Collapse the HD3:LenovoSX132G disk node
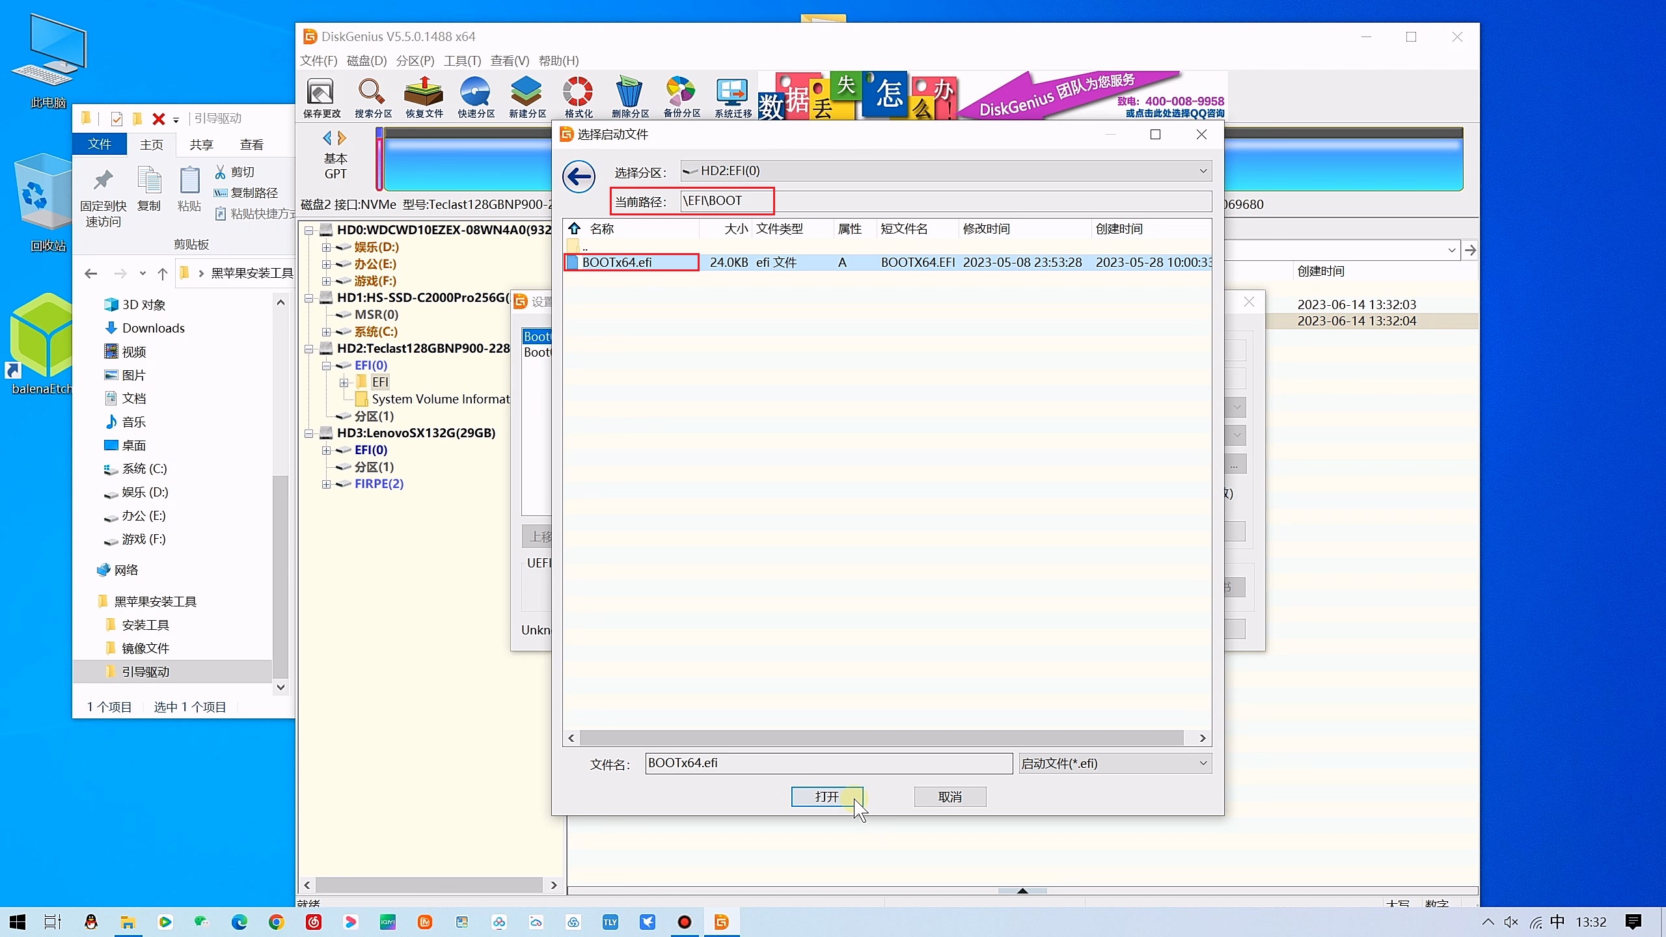1666x937 pixels. (x=309, y=433)
